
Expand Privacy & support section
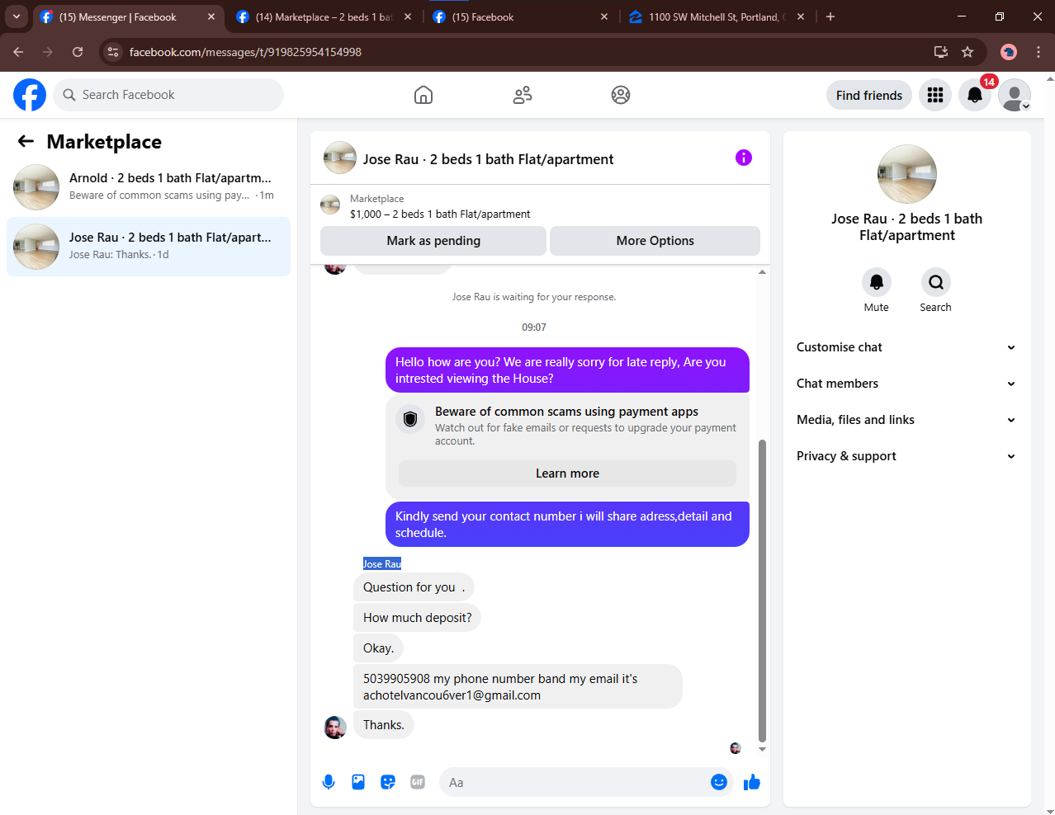click(x=906, y=456)
